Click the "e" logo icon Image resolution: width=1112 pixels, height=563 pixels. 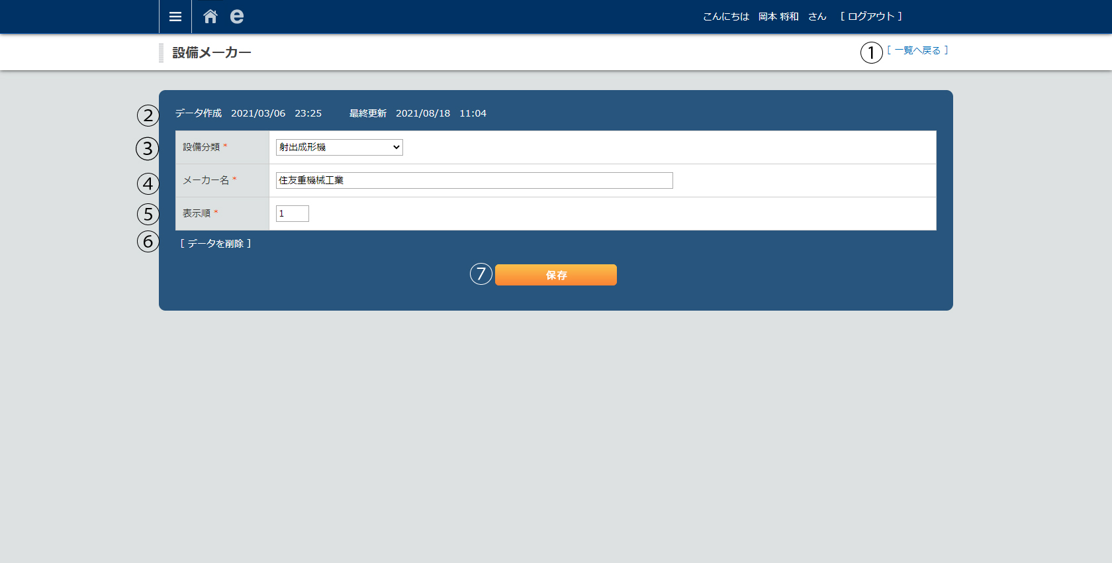pyautogui.click(x=236, y=17)
